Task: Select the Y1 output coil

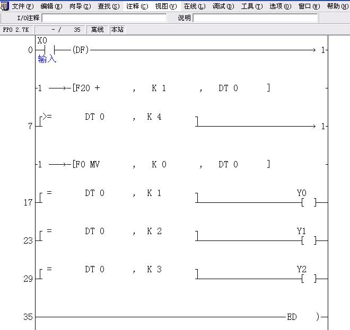Action: [309, 240]
